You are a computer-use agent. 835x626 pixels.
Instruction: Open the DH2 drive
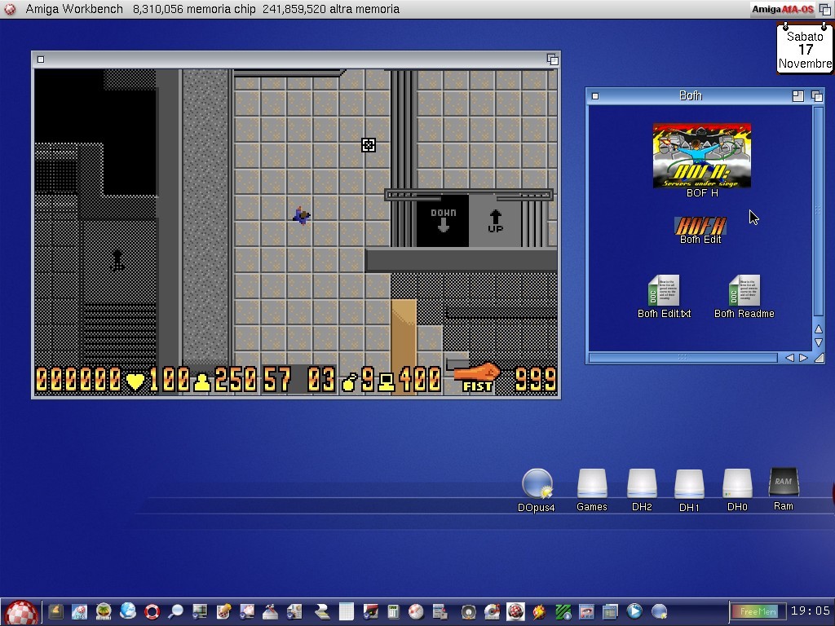coord(642,484)
